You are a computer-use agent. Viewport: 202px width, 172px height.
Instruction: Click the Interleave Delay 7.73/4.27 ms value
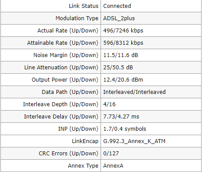(x=121, y=117)
